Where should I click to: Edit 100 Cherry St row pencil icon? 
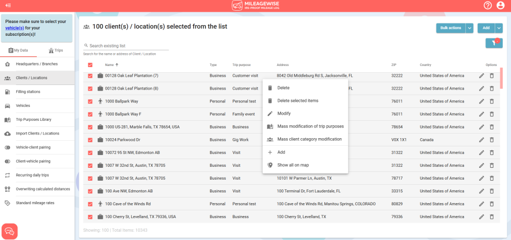(481, 217)
